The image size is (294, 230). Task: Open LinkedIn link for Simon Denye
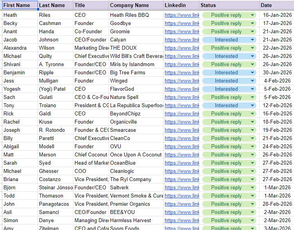click(x=182, y=221)
